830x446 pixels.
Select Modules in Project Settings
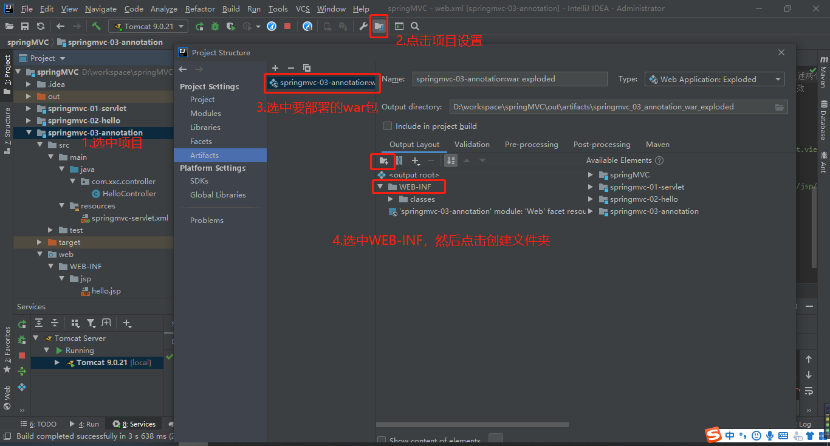click(205, 113)
